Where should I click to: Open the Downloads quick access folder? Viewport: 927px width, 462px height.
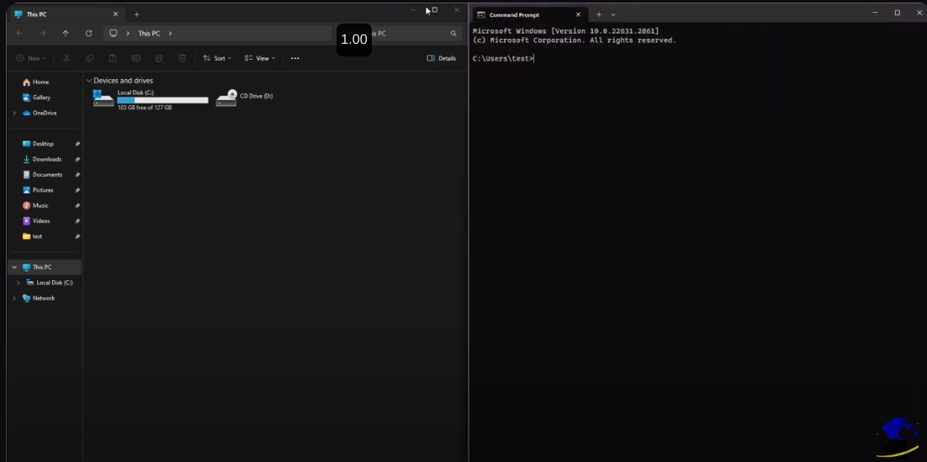coord(46,159)
